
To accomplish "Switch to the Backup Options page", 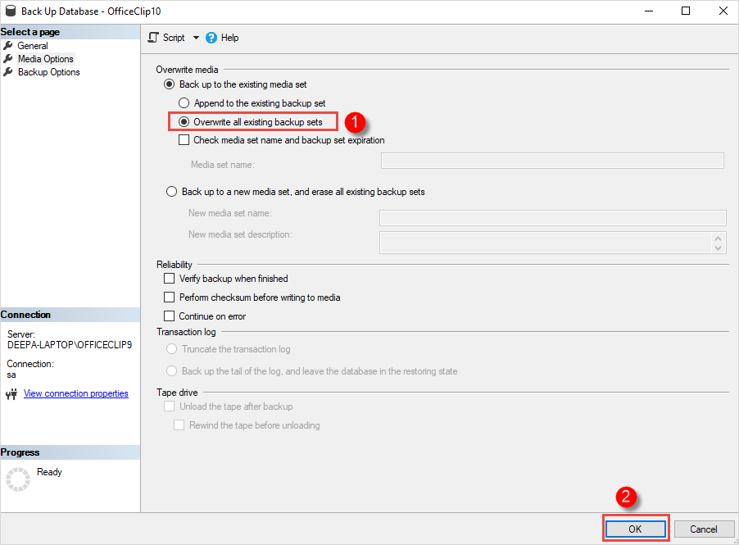I will 46,71.
